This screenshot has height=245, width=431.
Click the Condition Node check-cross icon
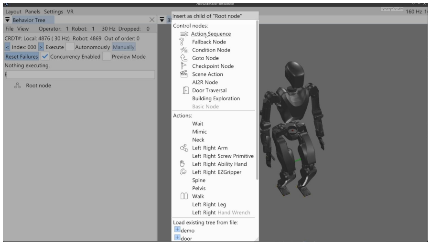184,50
